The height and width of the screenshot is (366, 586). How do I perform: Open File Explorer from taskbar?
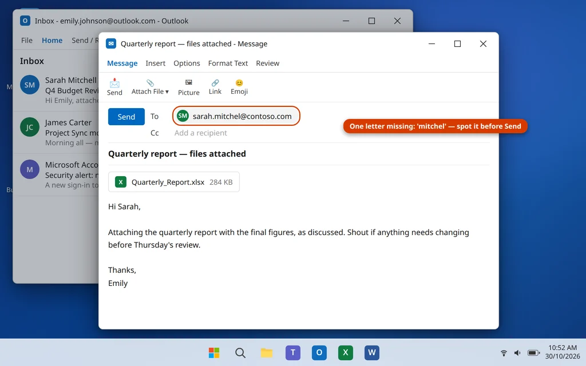point(267,352)
